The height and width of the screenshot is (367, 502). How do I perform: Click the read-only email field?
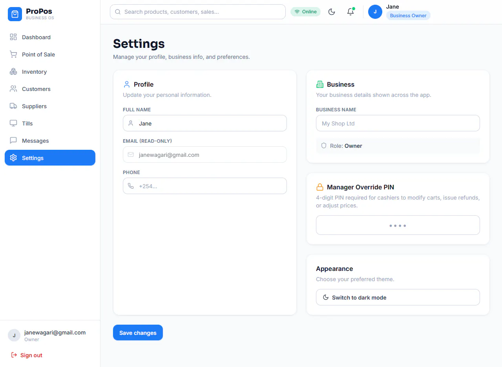point(205,154)
